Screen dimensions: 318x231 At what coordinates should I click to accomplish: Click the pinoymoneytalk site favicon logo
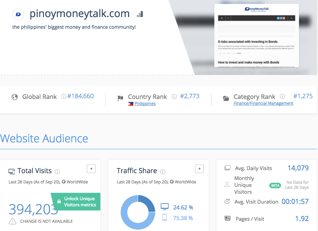(x=18, y=14)
